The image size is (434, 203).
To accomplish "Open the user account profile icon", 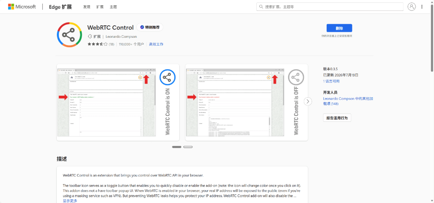I will pyautogui.click(x=411, y=7).
